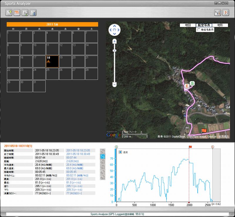
Task: Select the activity title 20110518-183110(1)
Action: click(x=18, y=146)
